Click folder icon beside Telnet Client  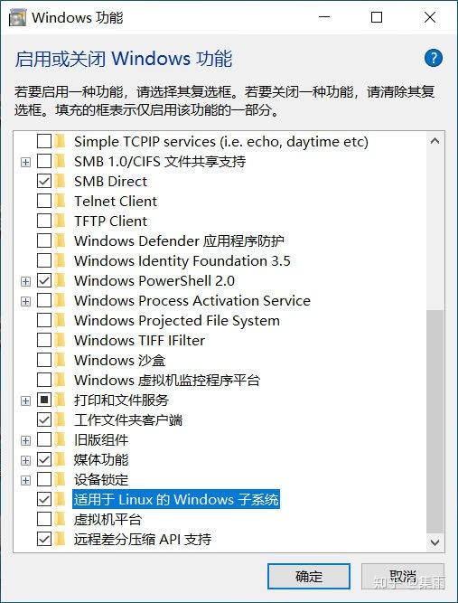60,201
